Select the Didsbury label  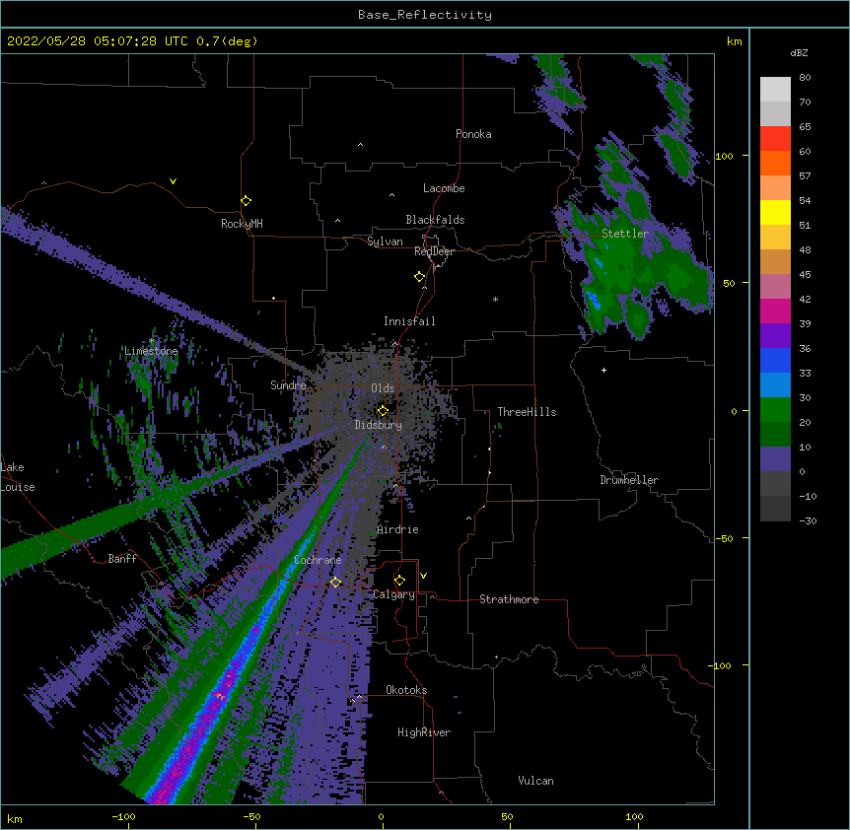click(379, 425)
